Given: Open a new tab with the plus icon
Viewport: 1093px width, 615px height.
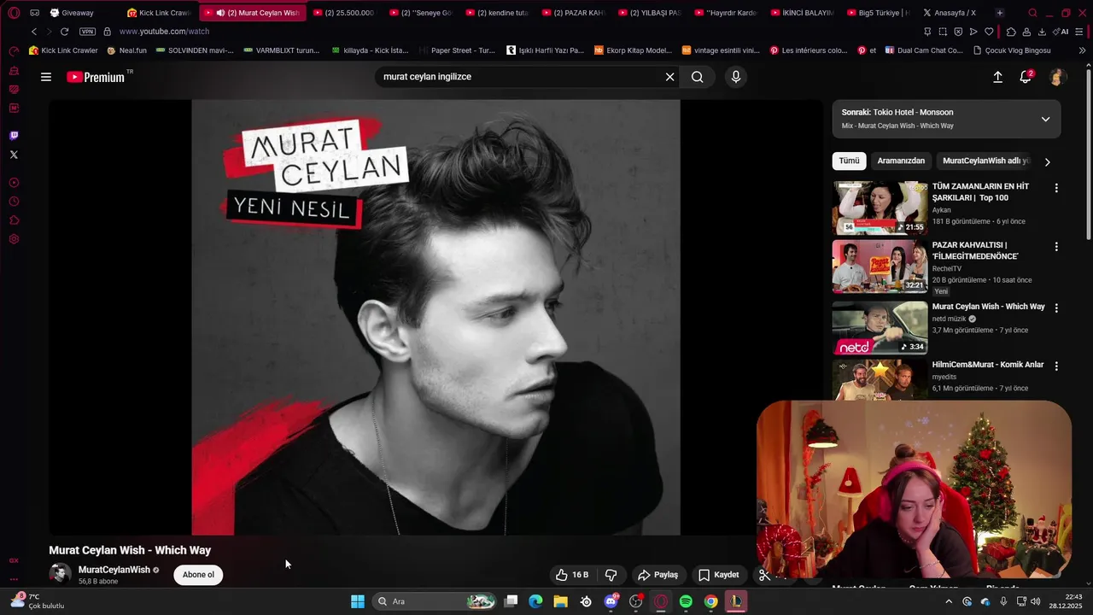Looking at the screenshot, I should coord(1000,13).
